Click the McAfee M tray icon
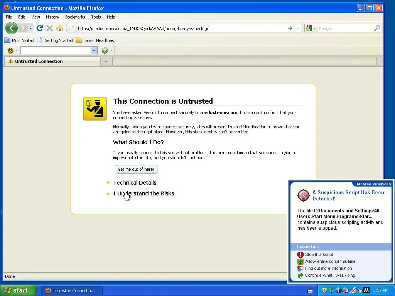This screenshot has width=395, height=296. pos(366,291)
